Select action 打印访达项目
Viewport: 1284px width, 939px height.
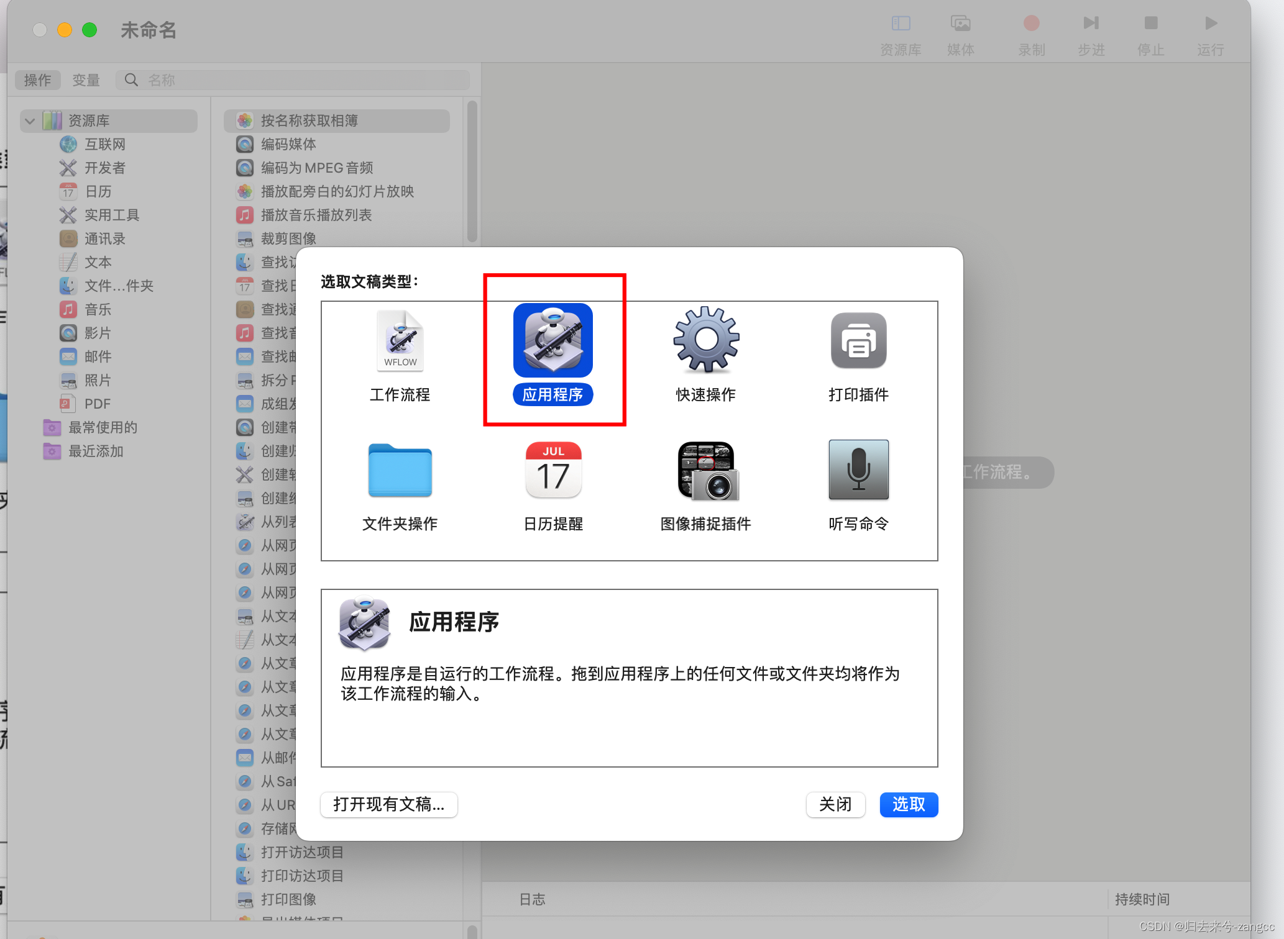pos(302,876)
